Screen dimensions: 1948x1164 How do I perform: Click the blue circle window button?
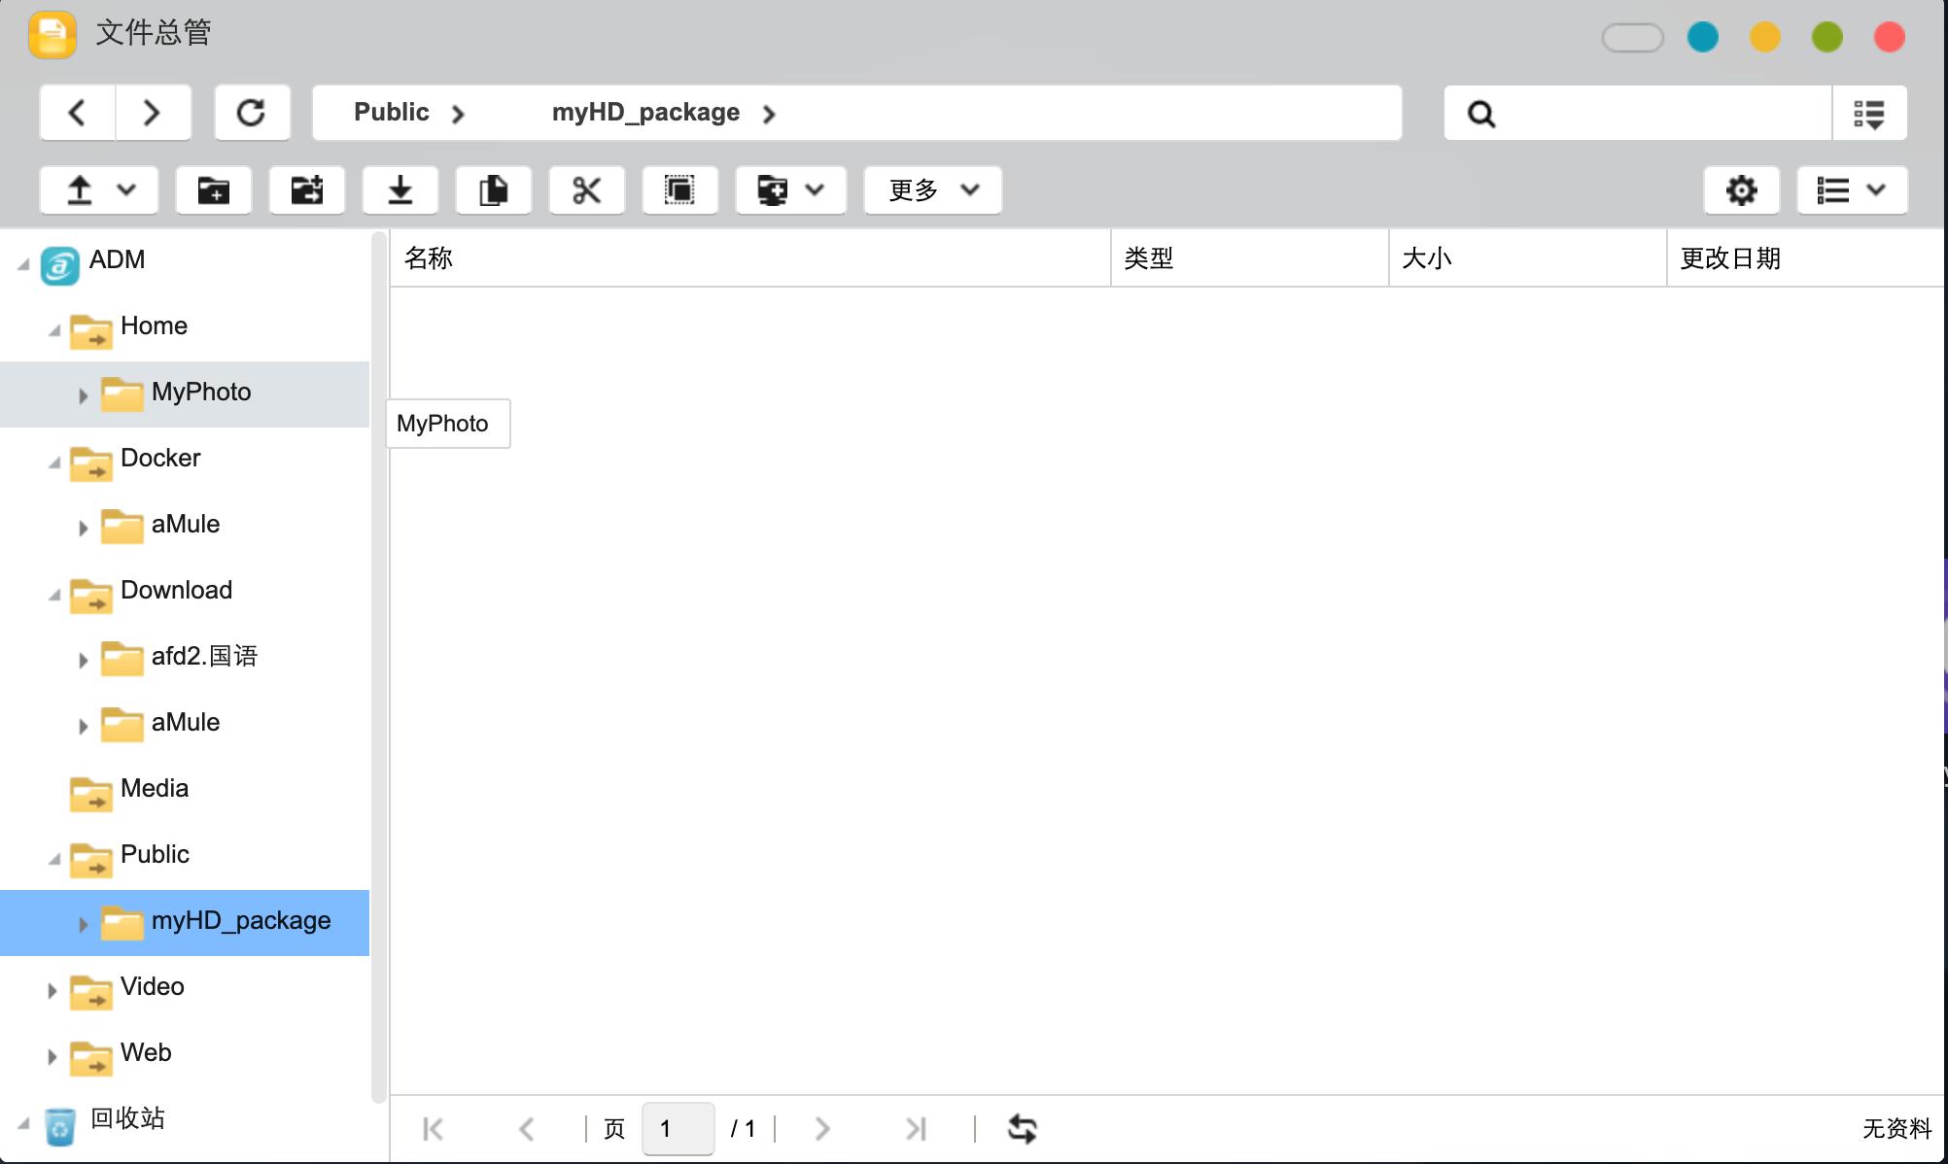(1702, 38)
